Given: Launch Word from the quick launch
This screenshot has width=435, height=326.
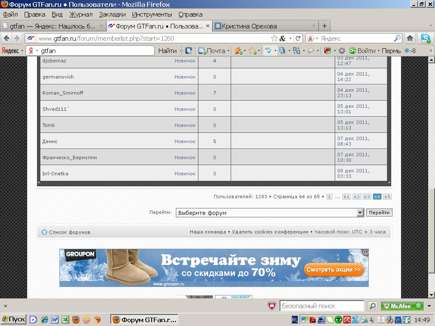Looking at the screenshot, I should [x=55, y=320].
